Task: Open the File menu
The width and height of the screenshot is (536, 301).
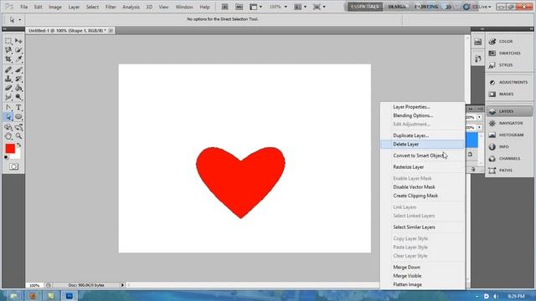Action: (24, 7)
